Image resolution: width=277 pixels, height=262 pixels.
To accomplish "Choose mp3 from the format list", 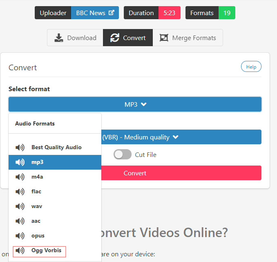I will click(x=55, y=162).
